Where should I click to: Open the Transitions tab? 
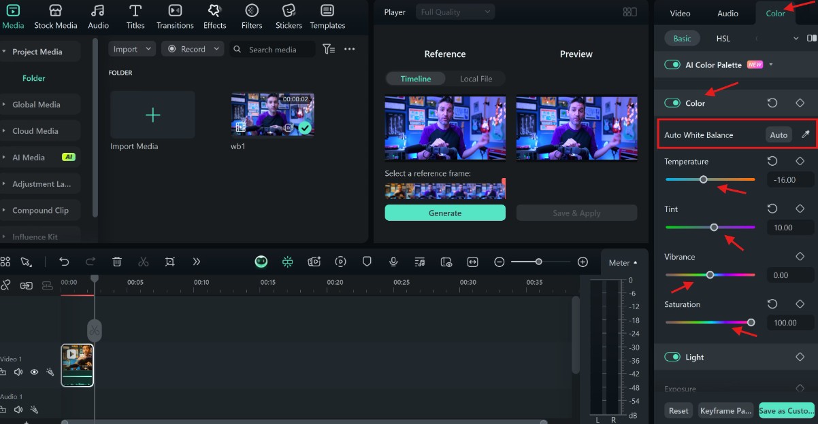tap(175, 17)
